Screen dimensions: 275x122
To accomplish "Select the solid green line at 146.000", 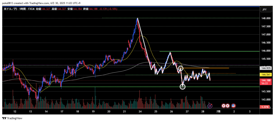I will click(x=209, y=51).
